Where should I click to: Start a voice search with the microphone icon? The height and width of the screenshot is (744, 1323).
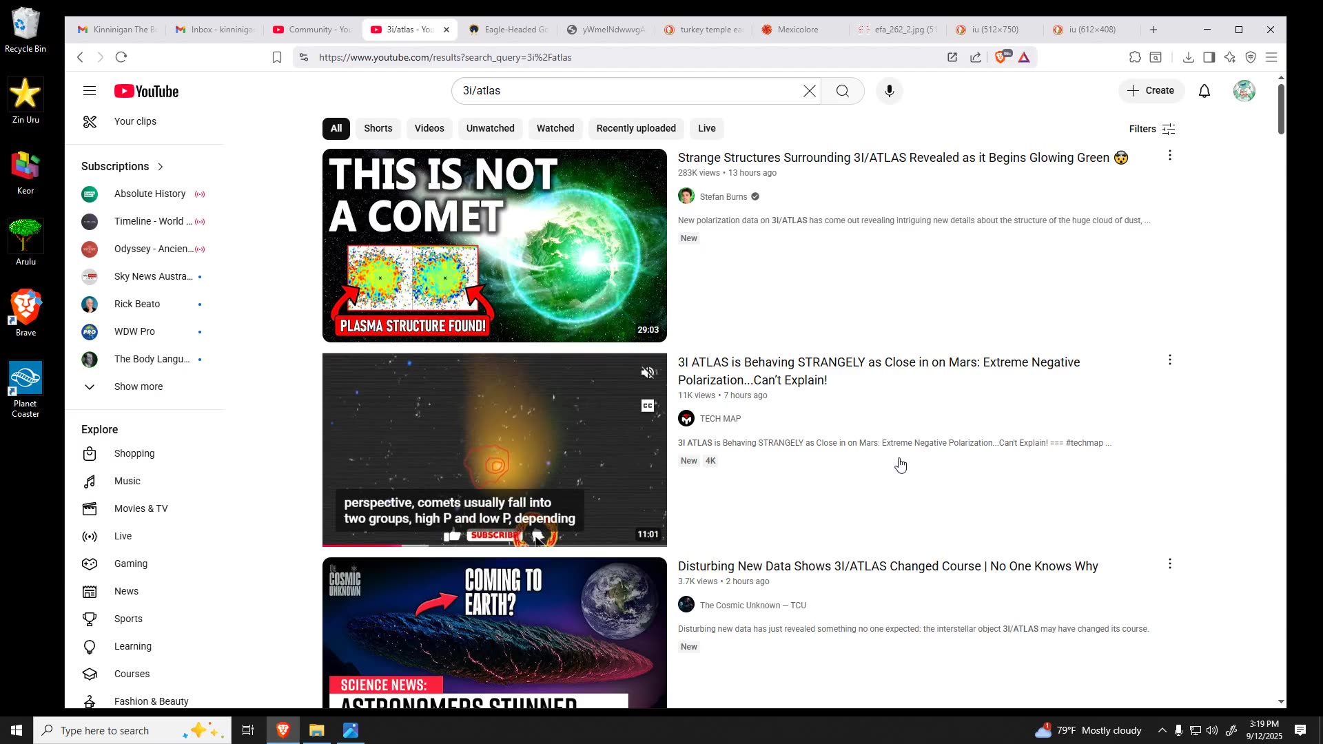click(889, 90)
